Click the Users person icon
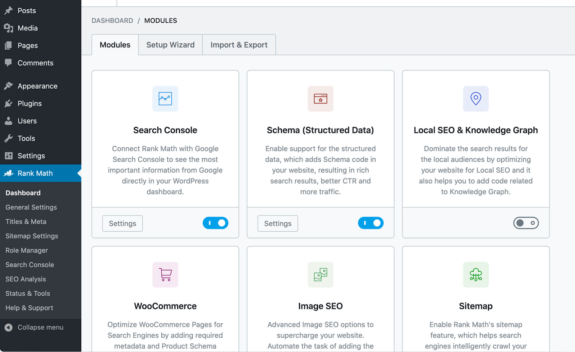The width and height of the screenshot is (575, 352). pos(9,121)
